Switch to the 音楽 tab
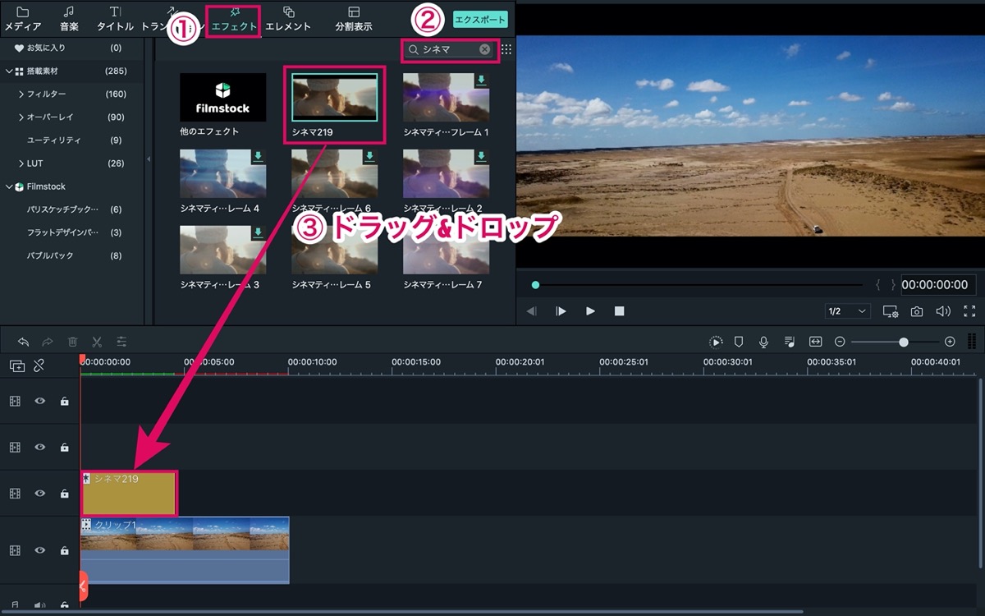Screen dimensions: 985x616 tap(69, 19)
